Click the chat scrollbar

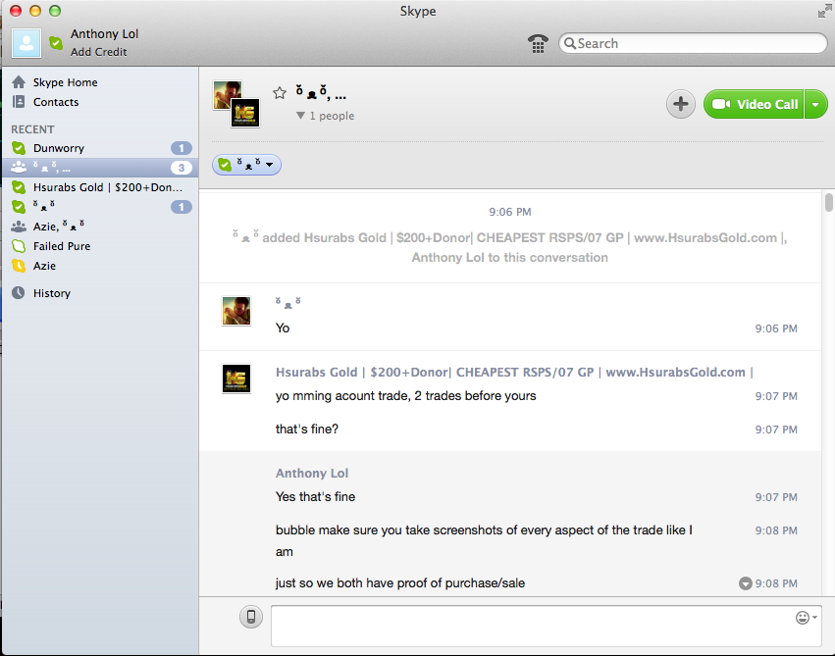828,203
